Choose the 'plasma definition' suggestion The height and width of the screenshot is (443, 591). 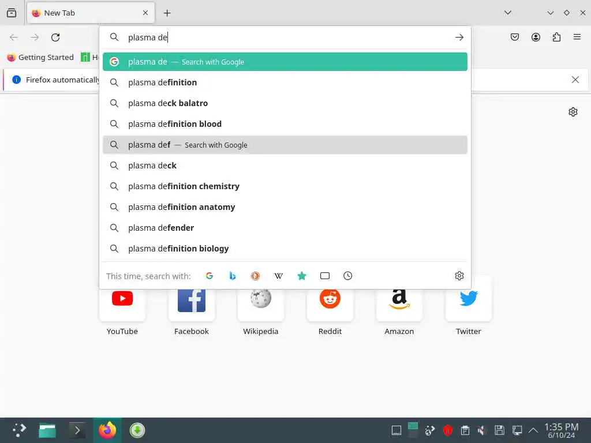(x=285, y=82)
